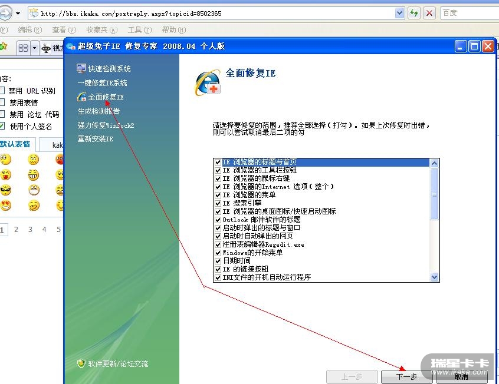
Task: Expand the address bar dropdown
Action: click(399, 13)
